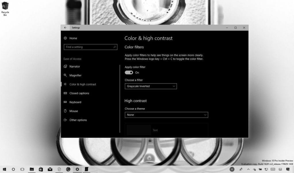The width and height of the screenshot is (294, 173).
Task: Show hidden system tray icons
Action: pos(248,169)
